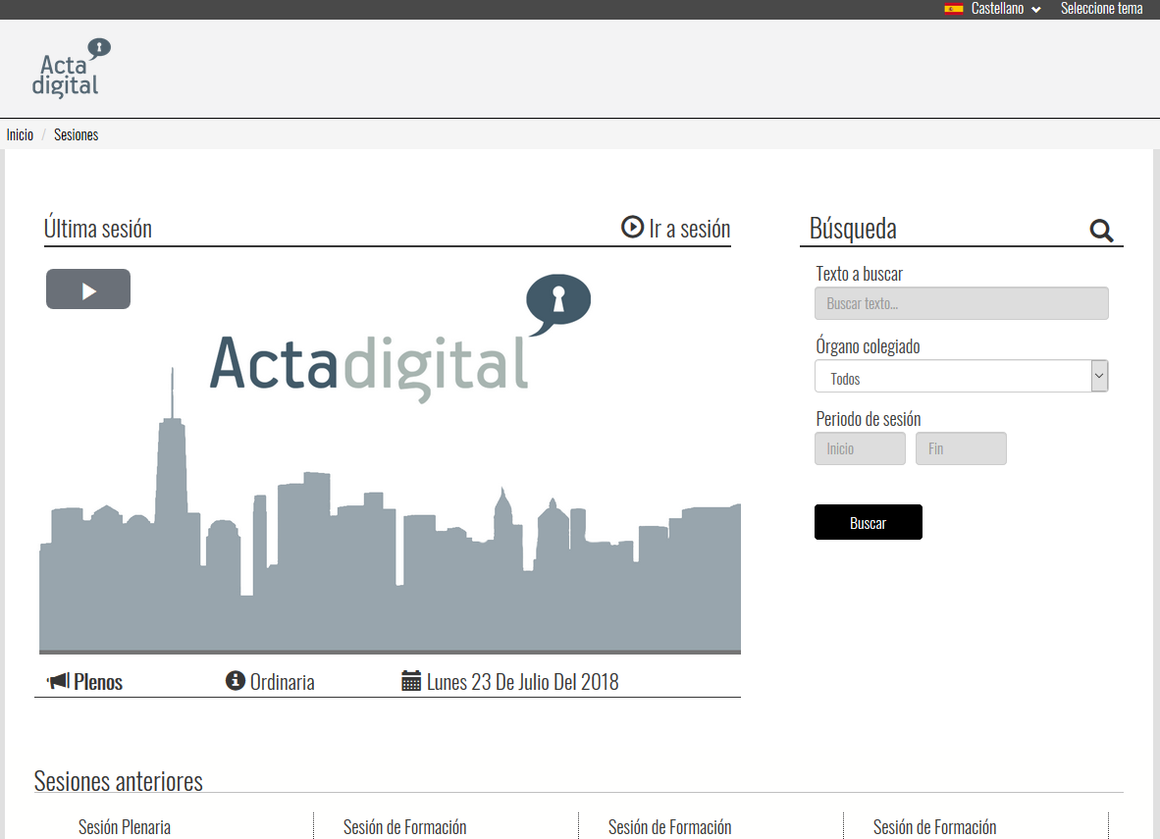Click the magnifying glass search icon
This screenshot has width=1160, height=839.
[x=1101, y=231]
